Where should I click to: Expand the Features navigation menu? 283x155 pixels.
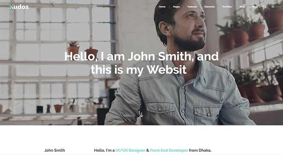pyautogui.click(x=192, y=7)
